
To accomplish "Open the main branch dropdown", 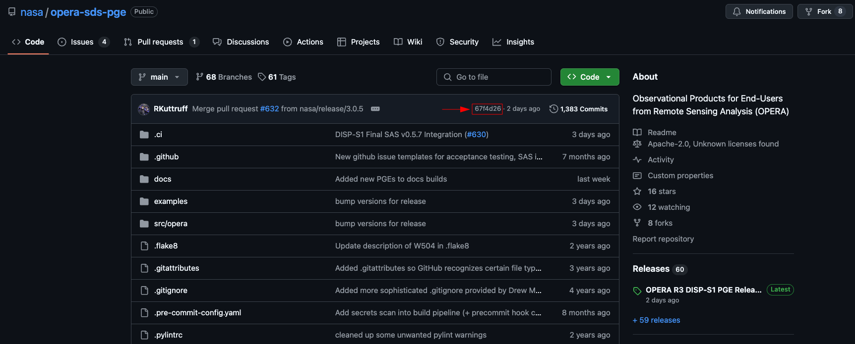I will pos(159,77).
